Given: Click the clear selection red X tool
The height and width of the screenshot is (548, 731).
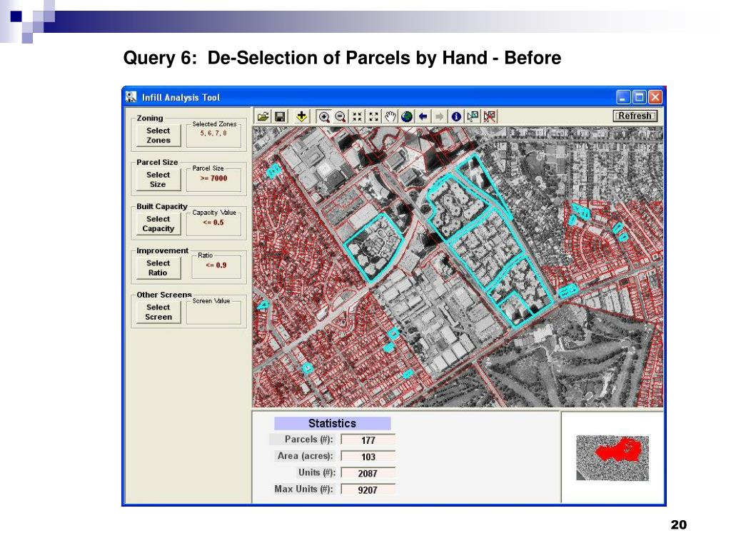Looking at the screenshot, I should (490, 116).
